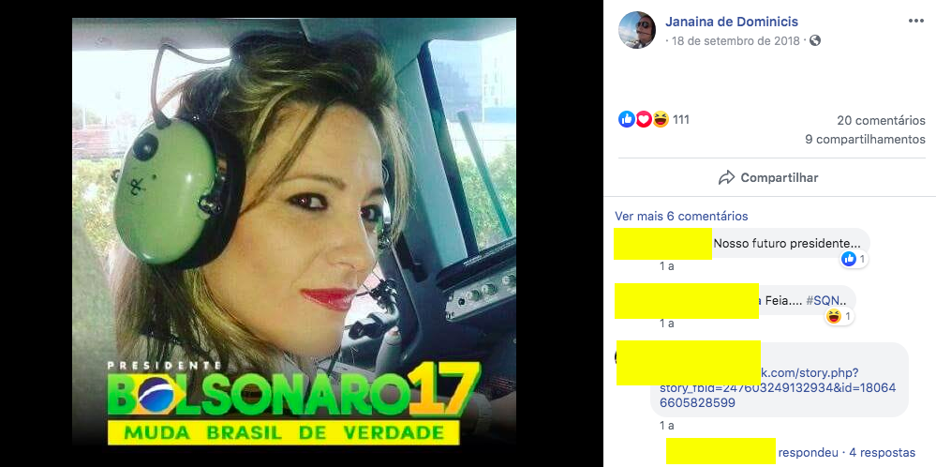Open the three-dot post options menu
The image size is (936, 467).
click(x=915, y=21)
